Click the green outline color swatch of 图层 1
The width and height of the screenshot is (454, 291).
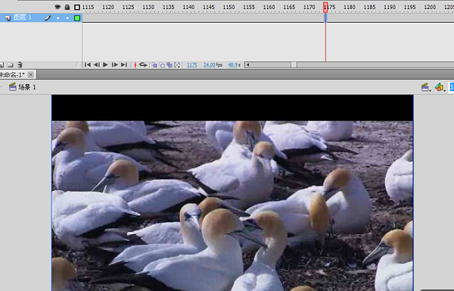coord(77,18)
